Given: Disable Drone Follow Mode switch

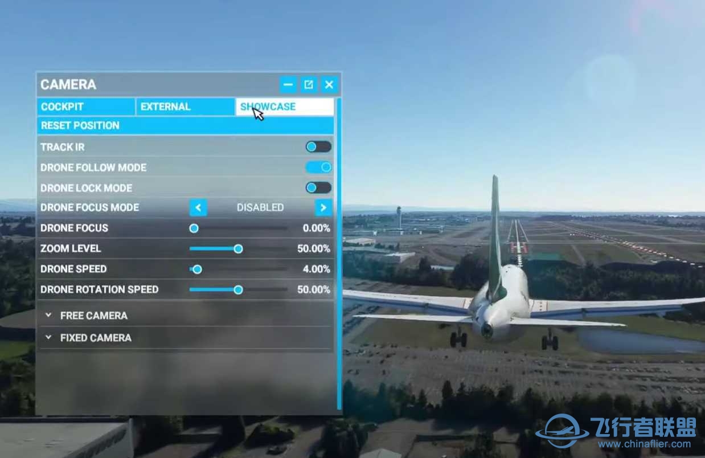Looking at the screenshot, I should (x=318, y=167).
